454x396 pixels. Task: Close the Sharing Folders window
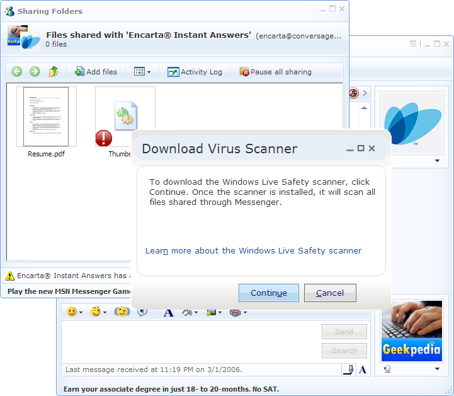click(342, 9)
